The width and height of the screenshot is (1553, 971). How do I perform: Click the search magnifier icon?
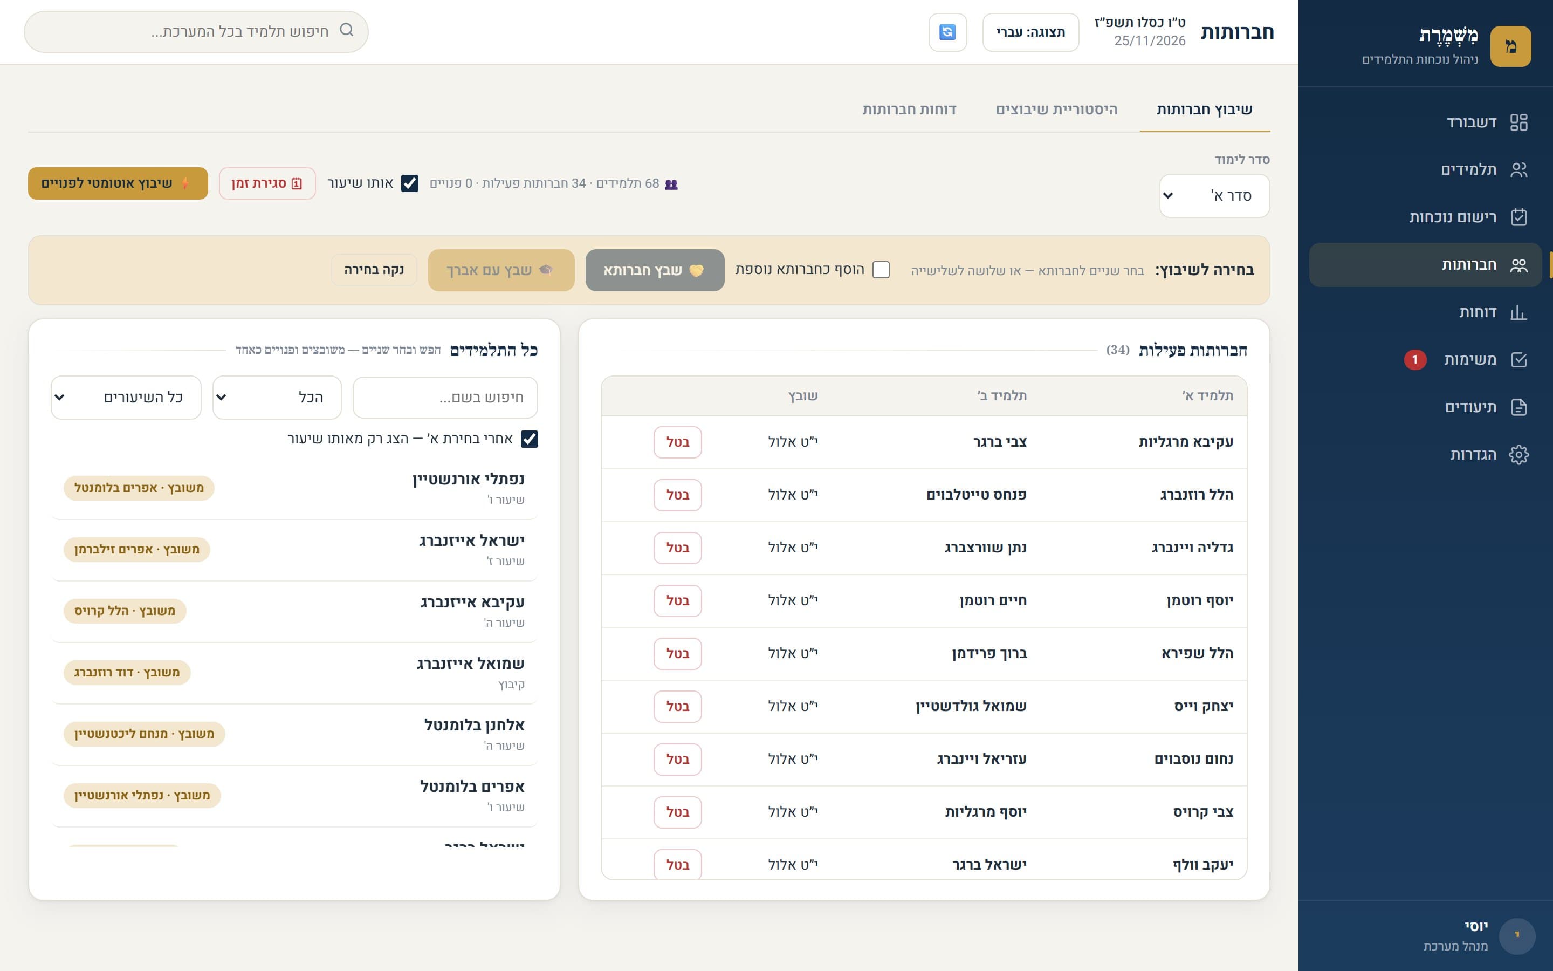[x=347, y=30]
